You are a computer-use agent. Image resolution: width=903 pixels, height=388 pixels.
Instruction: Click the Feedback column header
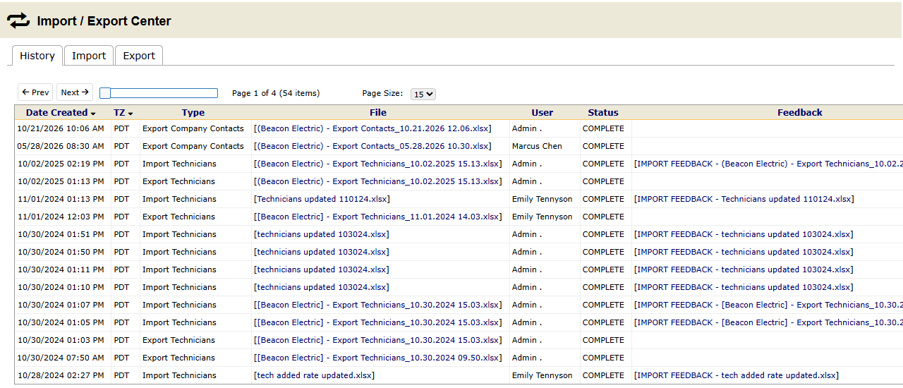tap(800, 113)
